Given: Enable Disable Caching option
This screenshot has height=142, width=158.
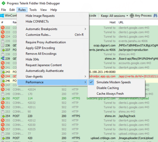Looking at the screenshot, I should pos(116,88).
